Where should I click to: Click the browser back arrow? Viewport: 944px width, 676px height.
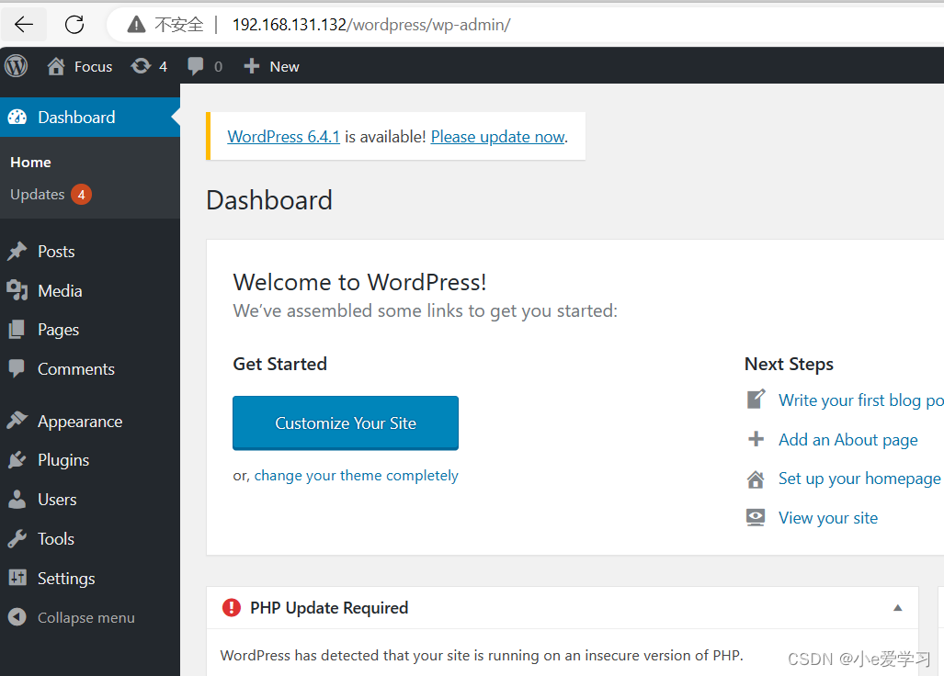click(24, 25)
